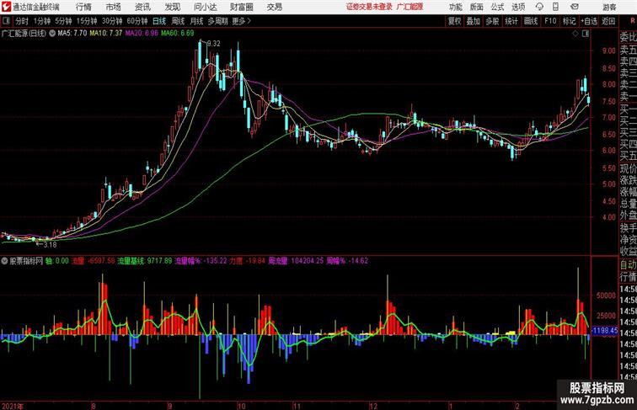Switch to 15分钟 period tab
This screenshot has width=637, height=410.
pyautogui.click(x=87, y=21)
